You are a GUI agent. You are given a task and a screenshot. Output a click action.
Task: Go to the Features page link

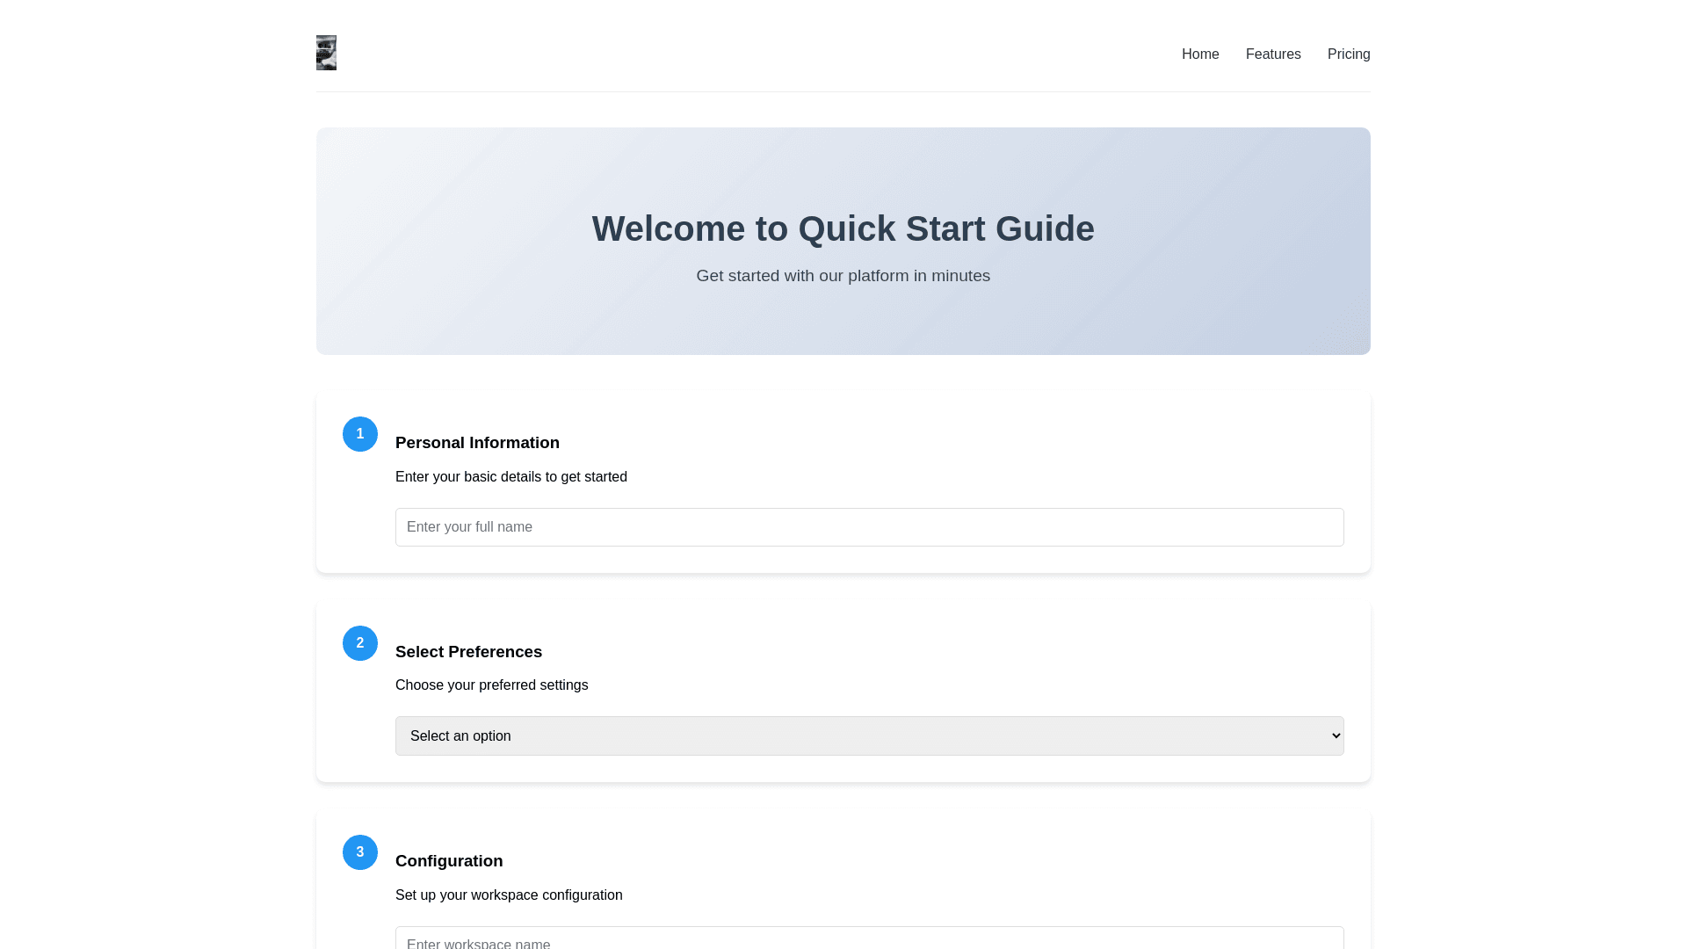point(1273,54)
